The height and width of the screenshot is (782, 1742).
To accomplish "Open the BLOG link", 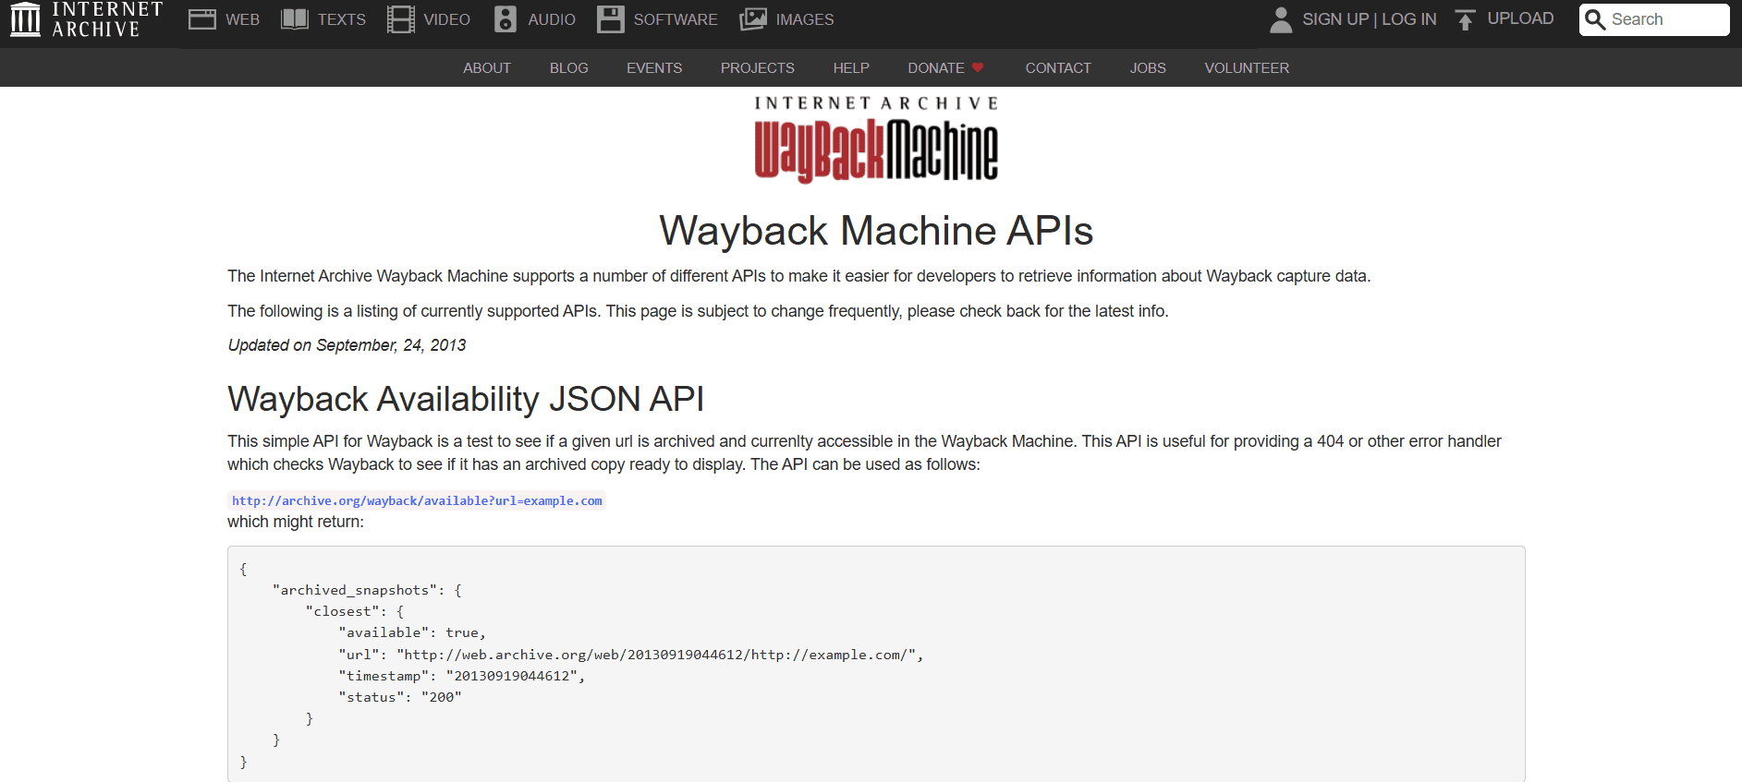I will [x=569, y=67].
